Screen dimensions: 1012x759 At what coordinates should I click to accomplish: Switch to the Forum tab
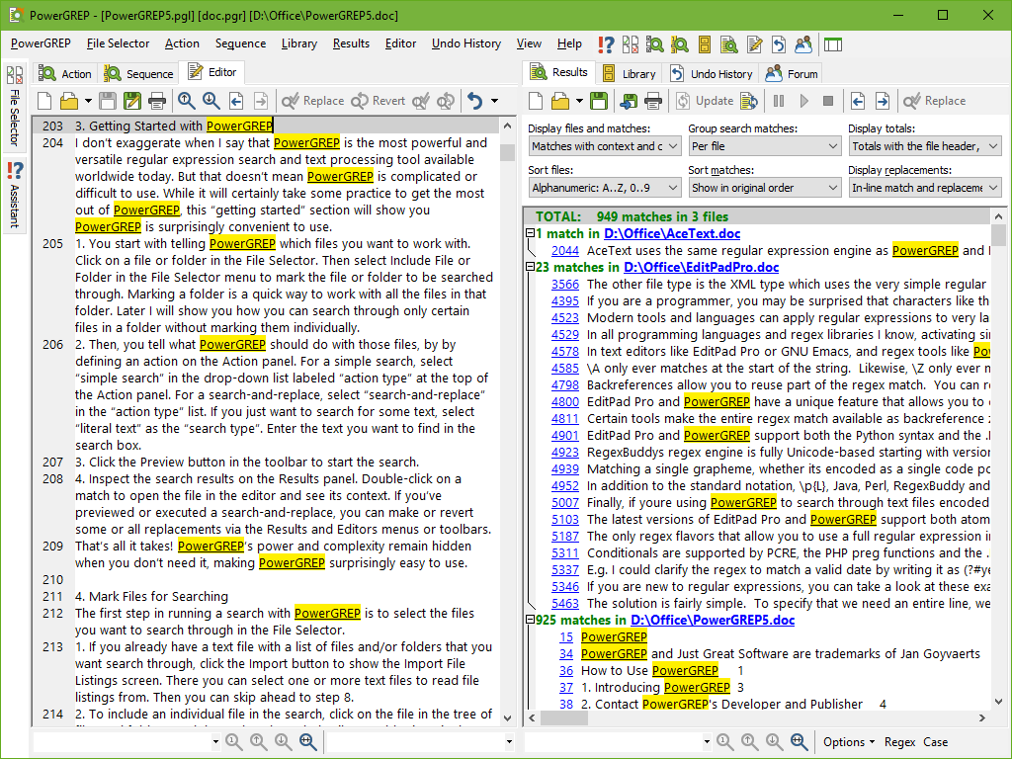click(x=792, y=73)
